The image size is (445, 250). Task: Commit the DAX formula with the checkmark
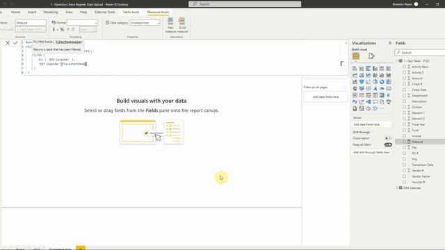tap(15, 43)
